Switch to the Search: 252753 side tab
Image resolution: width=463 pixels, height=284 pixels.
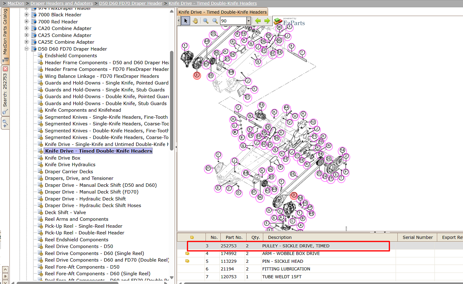pyautogui.click(x=5, y=90)
